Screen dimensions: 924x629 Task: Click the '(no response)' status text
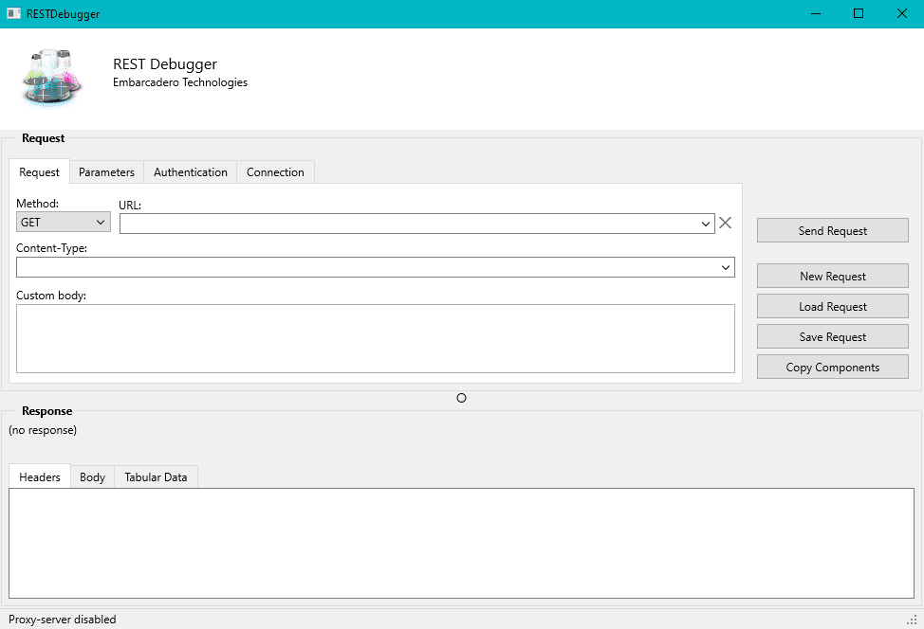pos(43,430)
